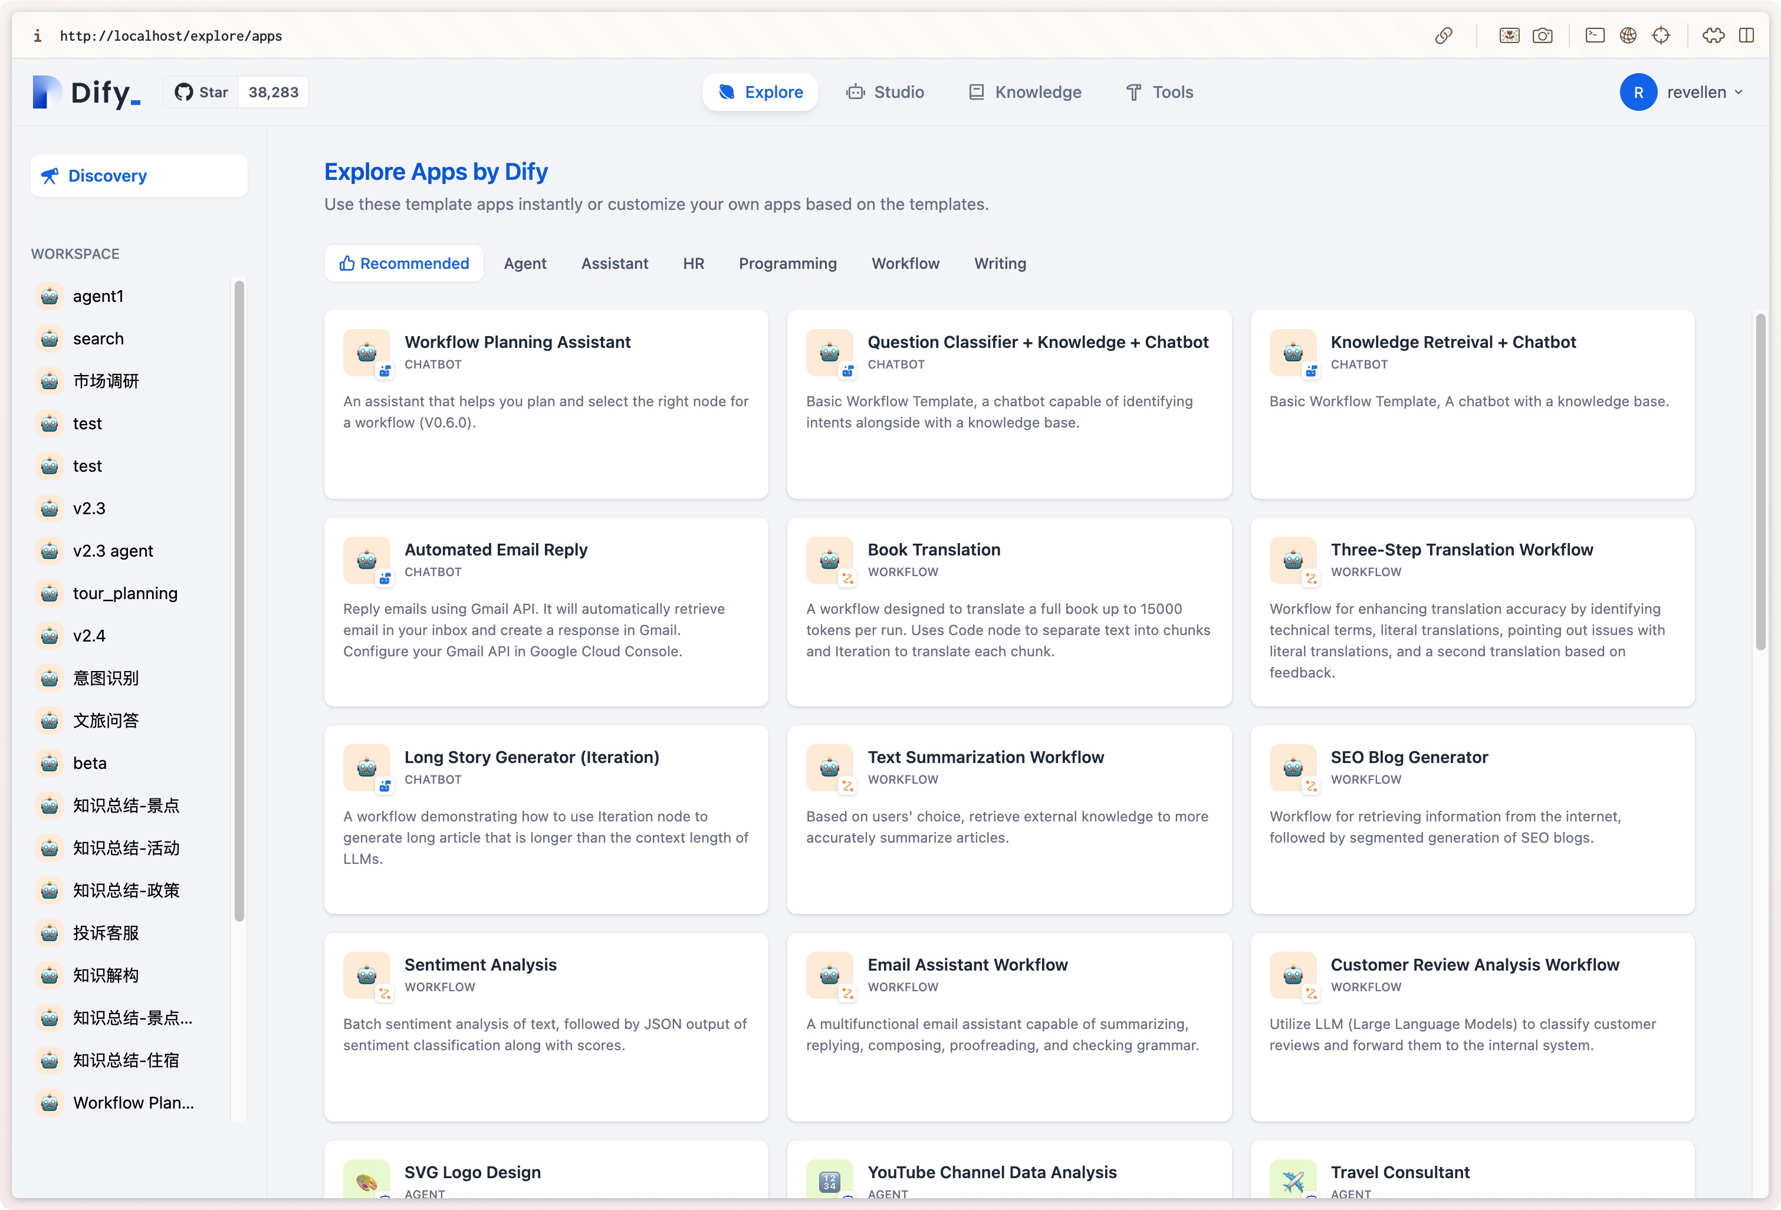Click the camera screenshot icon
Image resolution: width=1781 pixels, height=1210 pixels.
coord(1542,35)
